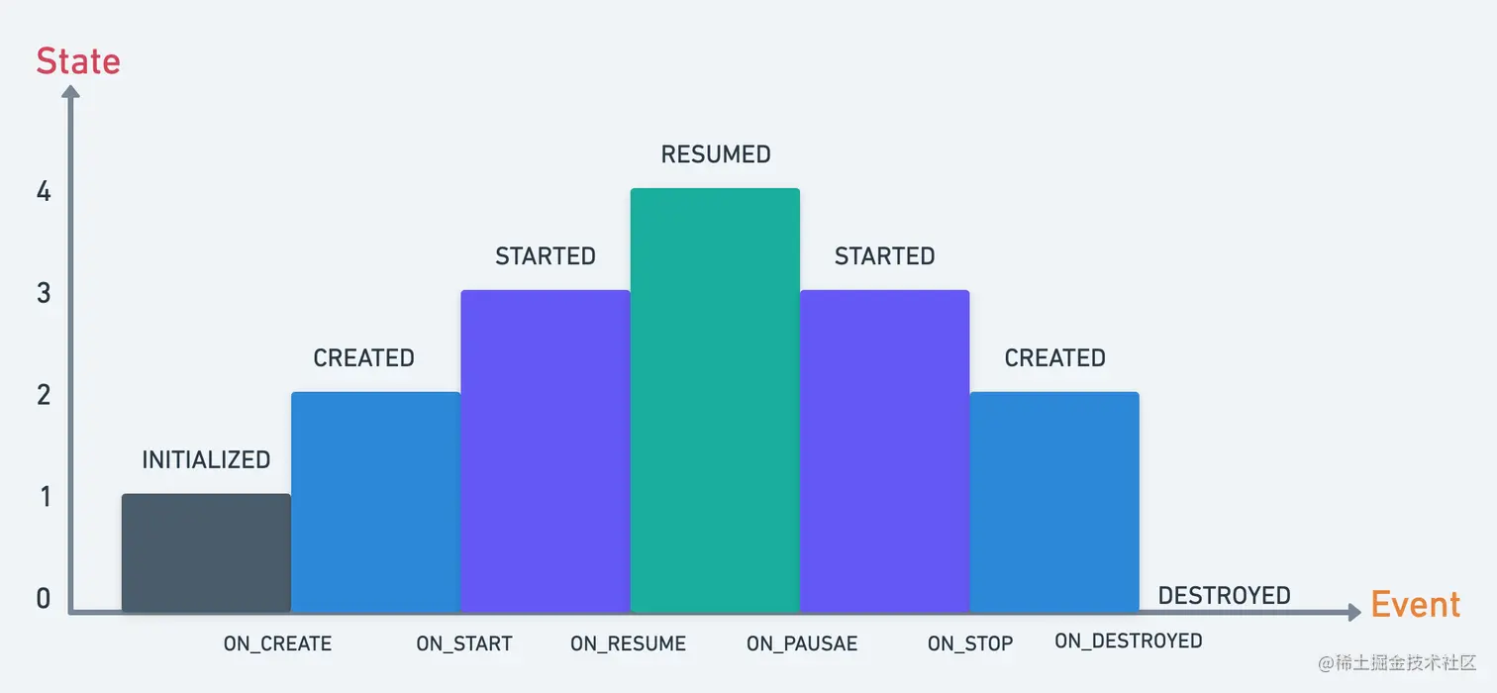This screenshot has height=693, width=1497.
Task: Click the orange Event axis title
Action: [1416, 604]
